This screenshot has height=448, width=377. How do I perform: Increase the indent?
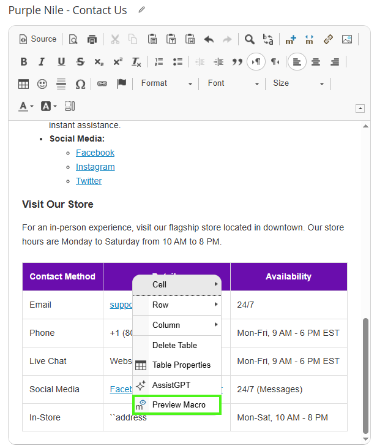click(x=218, y=62)
